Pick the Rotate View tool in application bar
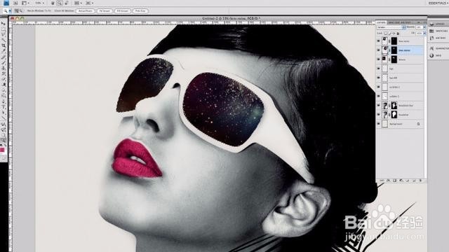The height and width of the screenshot is (252, 449). point(66,3)
